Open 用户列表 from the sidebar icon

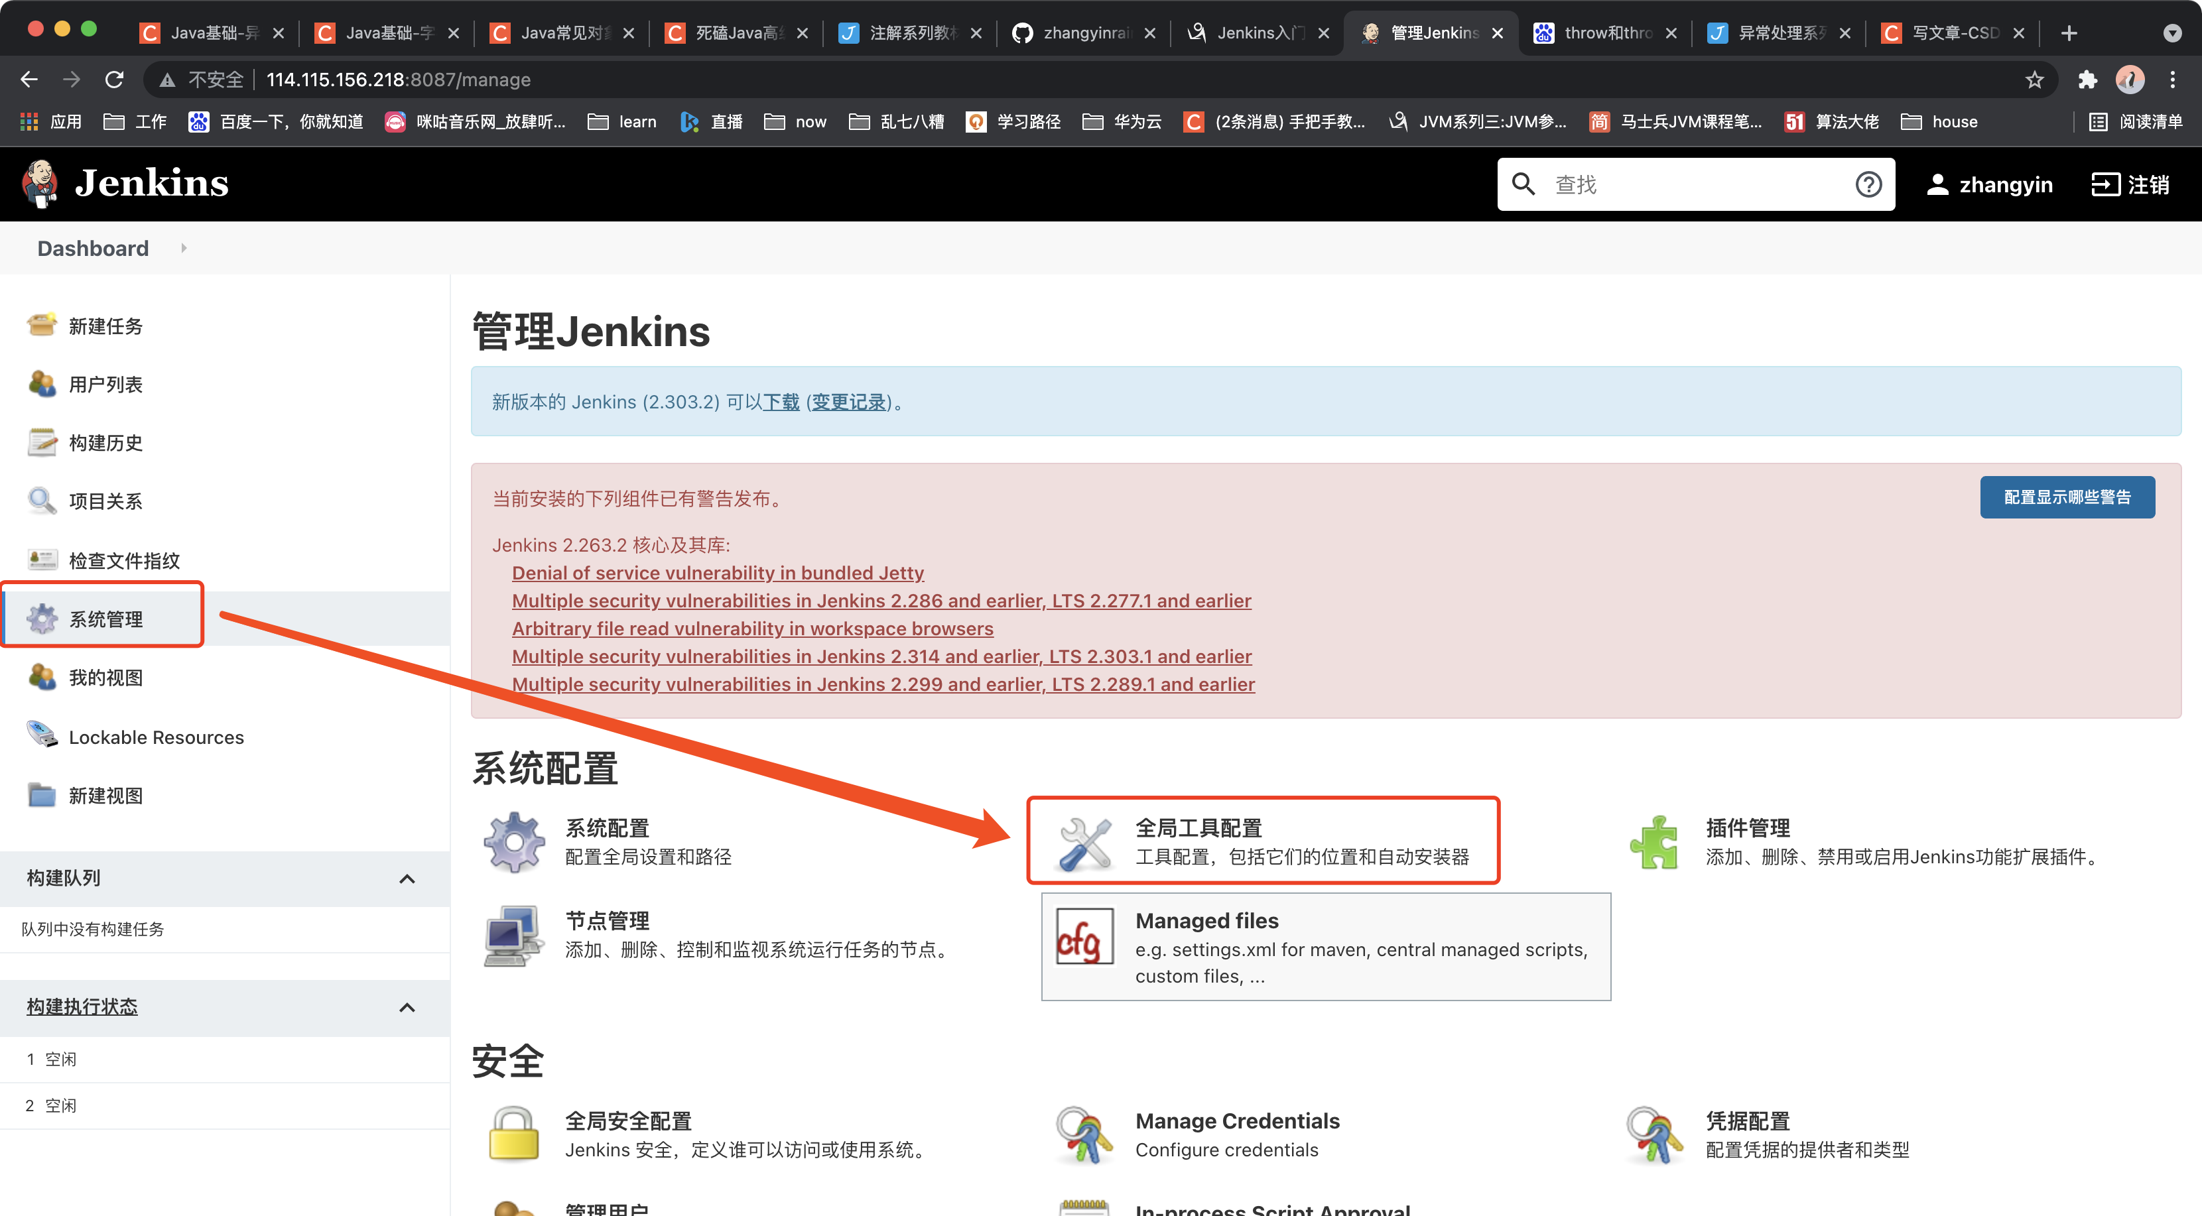41,384
